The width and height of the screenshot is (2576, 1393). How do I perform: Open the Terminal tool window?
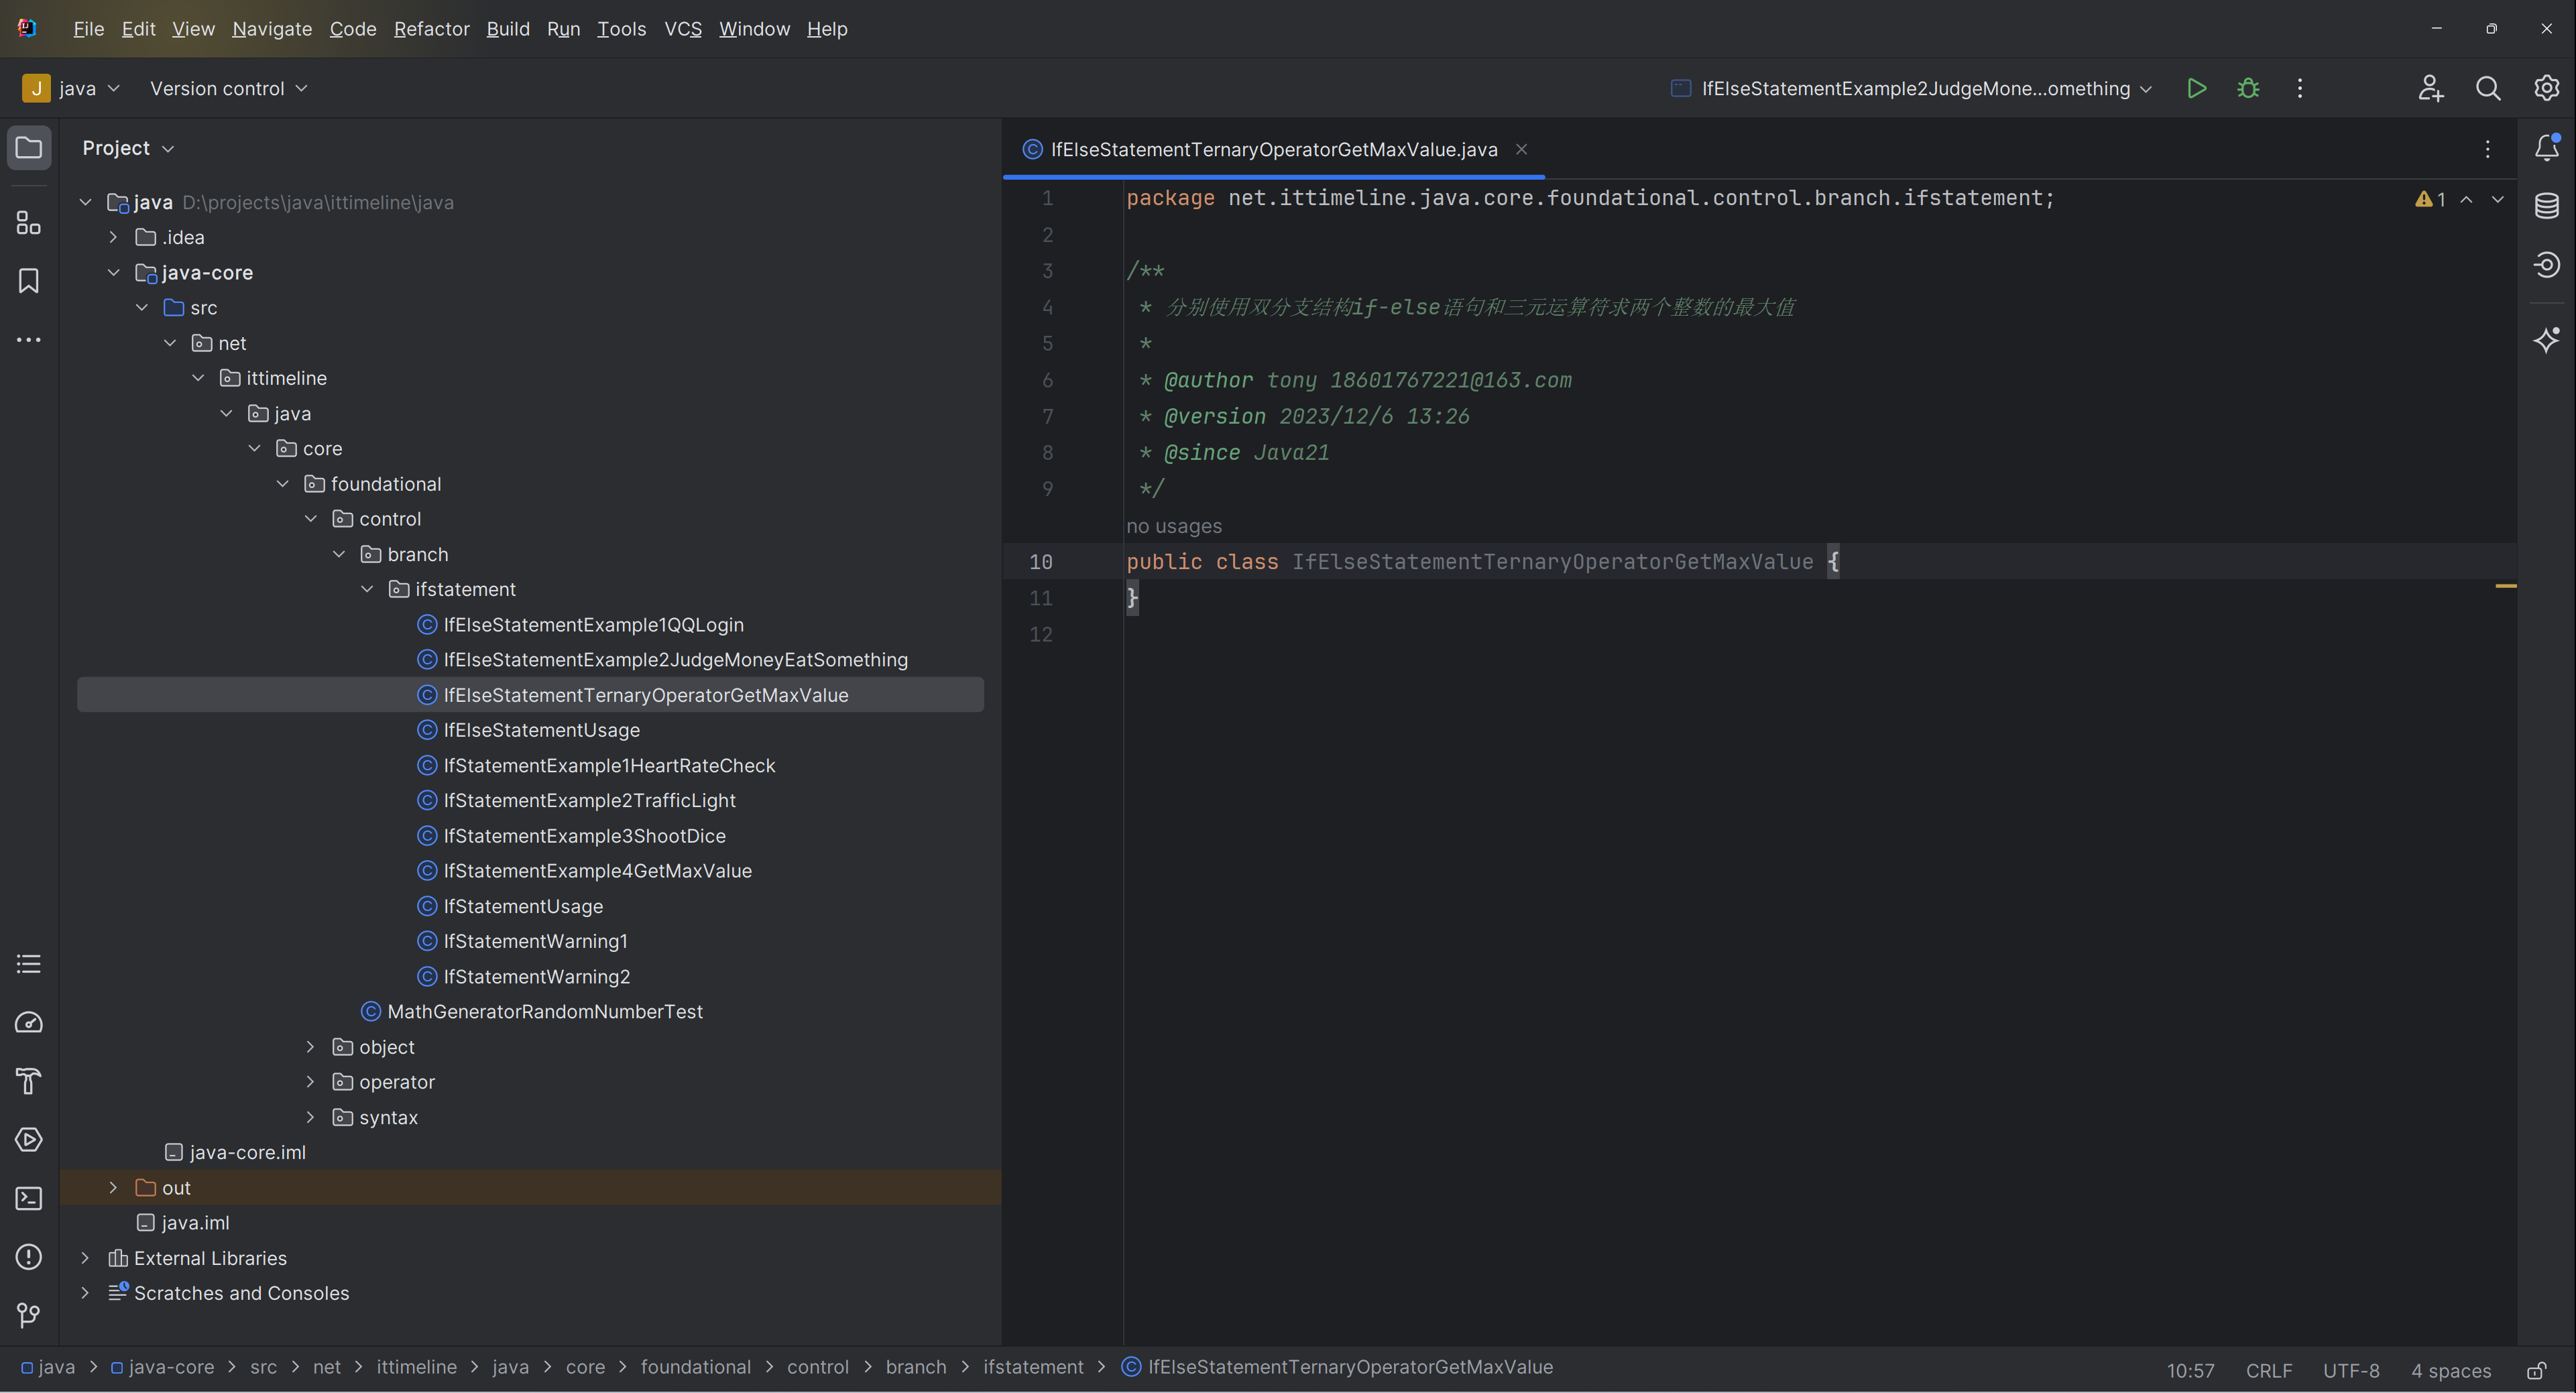[29, 1198]
